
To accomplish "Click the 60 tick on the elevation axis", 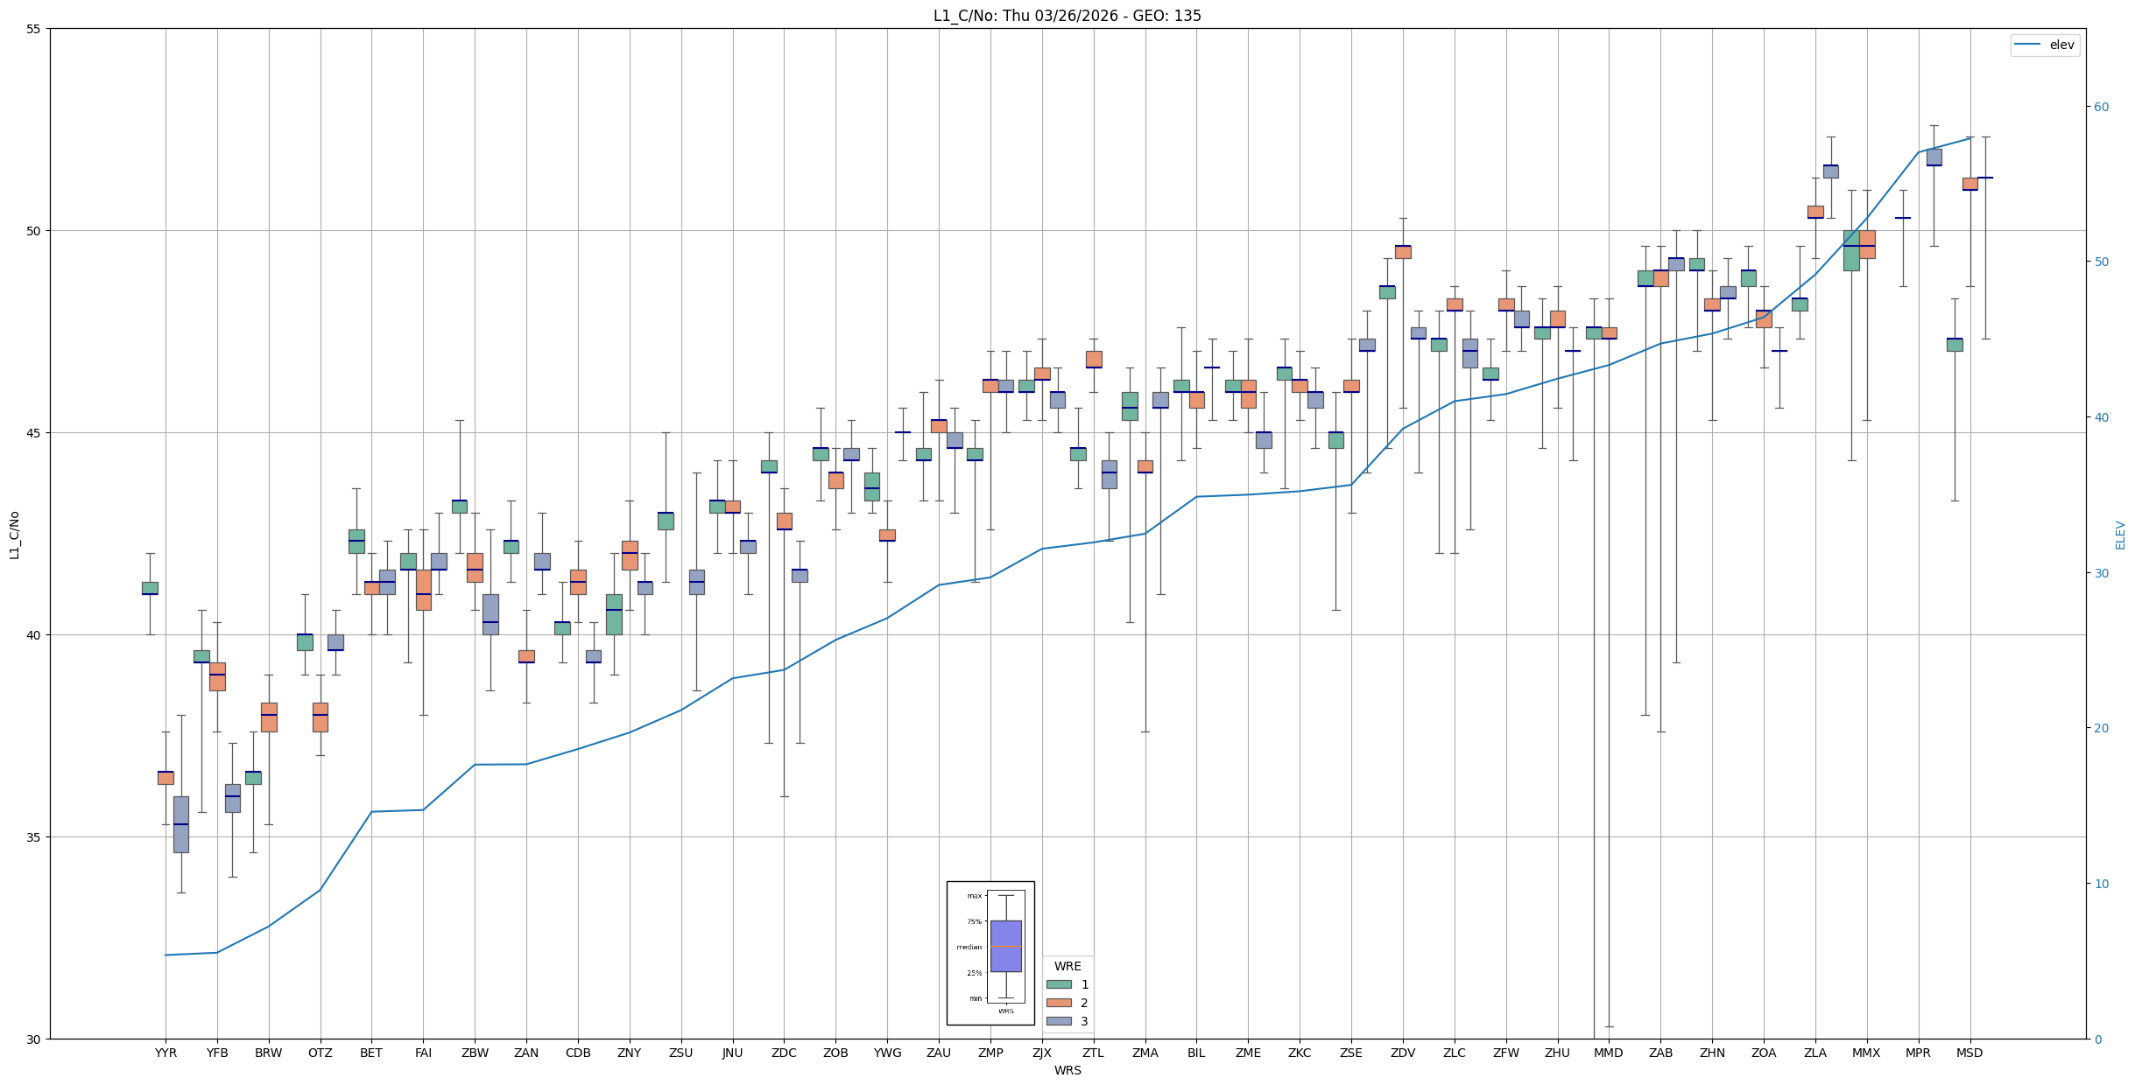I will click(2101, 107).
